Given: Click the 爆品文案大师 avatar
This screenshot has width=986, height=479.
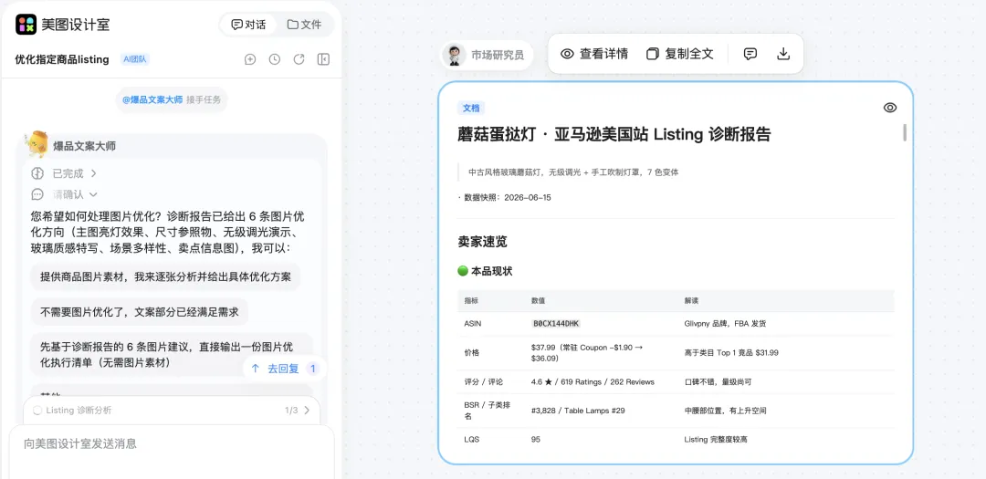Looking at the screenshot, I should click(x=36, y=144).
